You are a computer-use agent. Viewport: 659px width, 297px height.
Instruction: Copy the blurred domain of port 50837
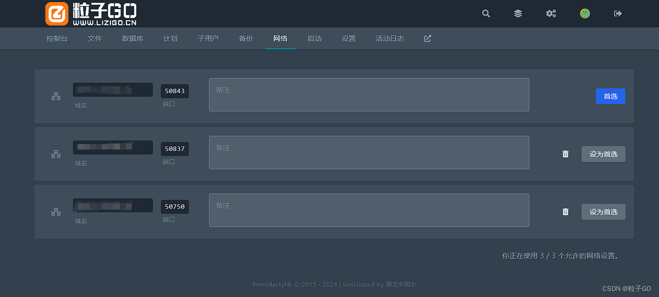[113, 148]
